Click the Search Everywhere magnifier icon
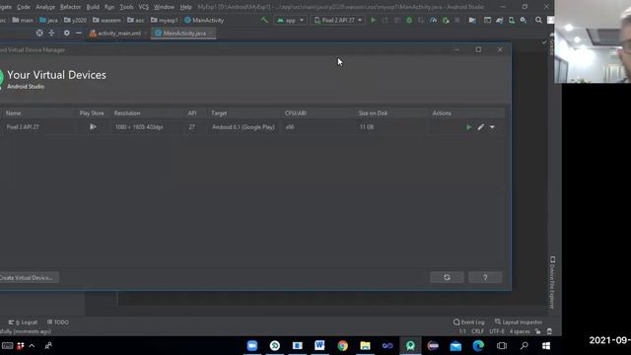The height and width of the screenshot is (355, 631). pyautogui.click(x=538, y=20)
